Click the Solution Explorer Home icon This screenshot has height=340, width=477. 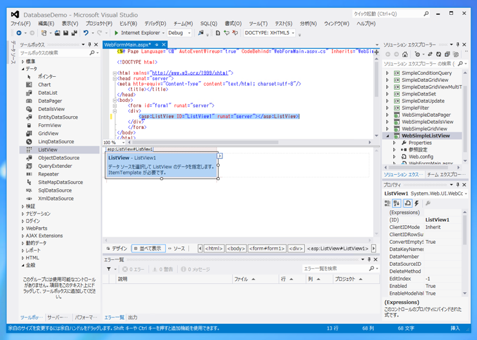coord(405,54)
